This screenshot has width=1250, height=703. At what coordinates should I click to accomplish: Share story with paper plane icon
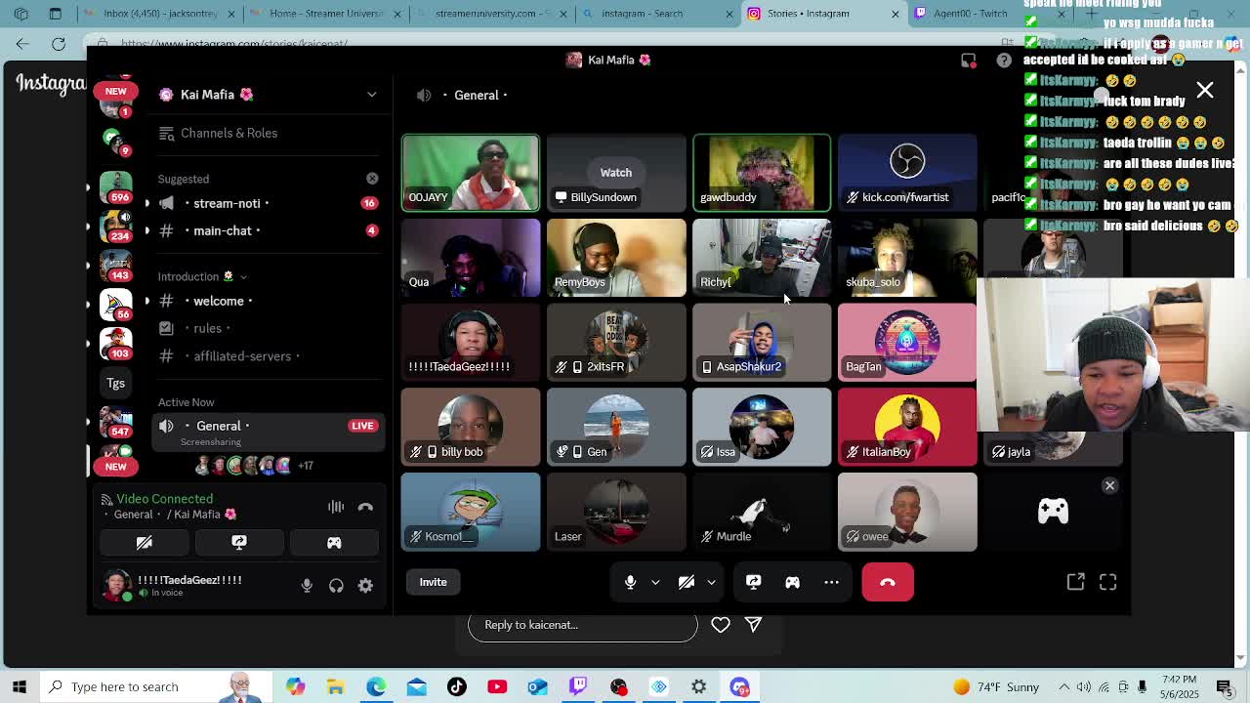coord(754,625)
